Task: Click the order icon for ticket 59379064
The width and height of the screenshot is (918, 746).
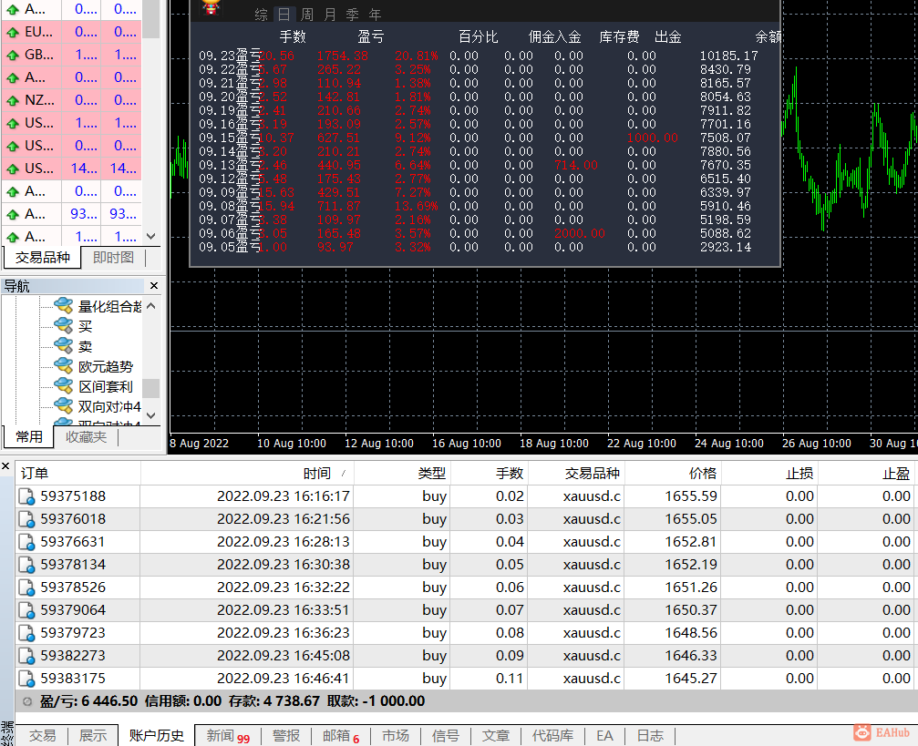Action: [x=27, y=611]
